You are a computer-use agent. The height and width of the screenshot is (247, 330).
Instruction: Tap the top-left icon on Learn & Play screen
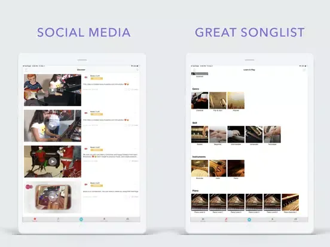coord(194,70)
